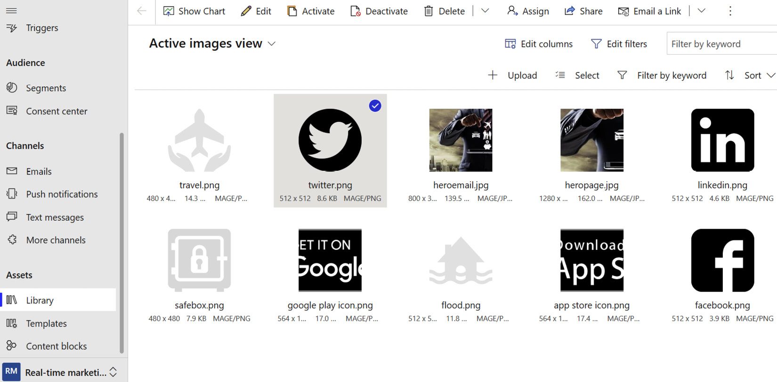Switch area using Real-time marketing chevron
This screenshot has height=382, width=777.
tap(113, 372)
